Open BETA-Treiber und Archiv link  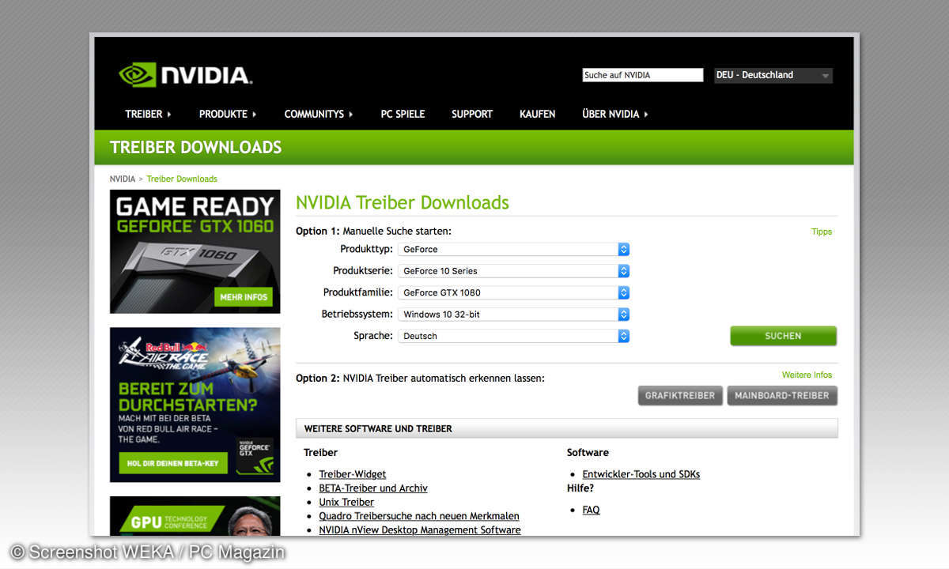[373, 488]
